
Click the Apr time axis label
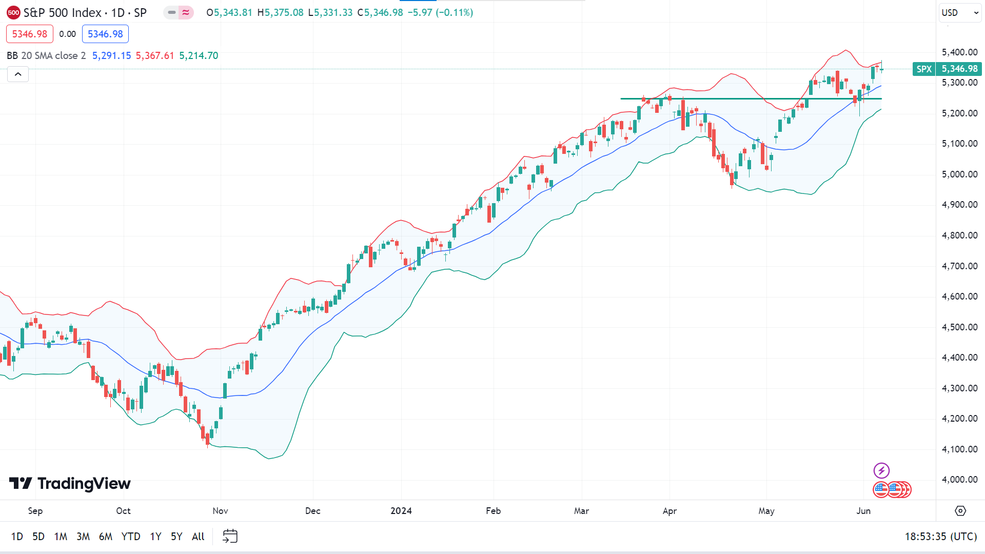[x=669, y=511]
